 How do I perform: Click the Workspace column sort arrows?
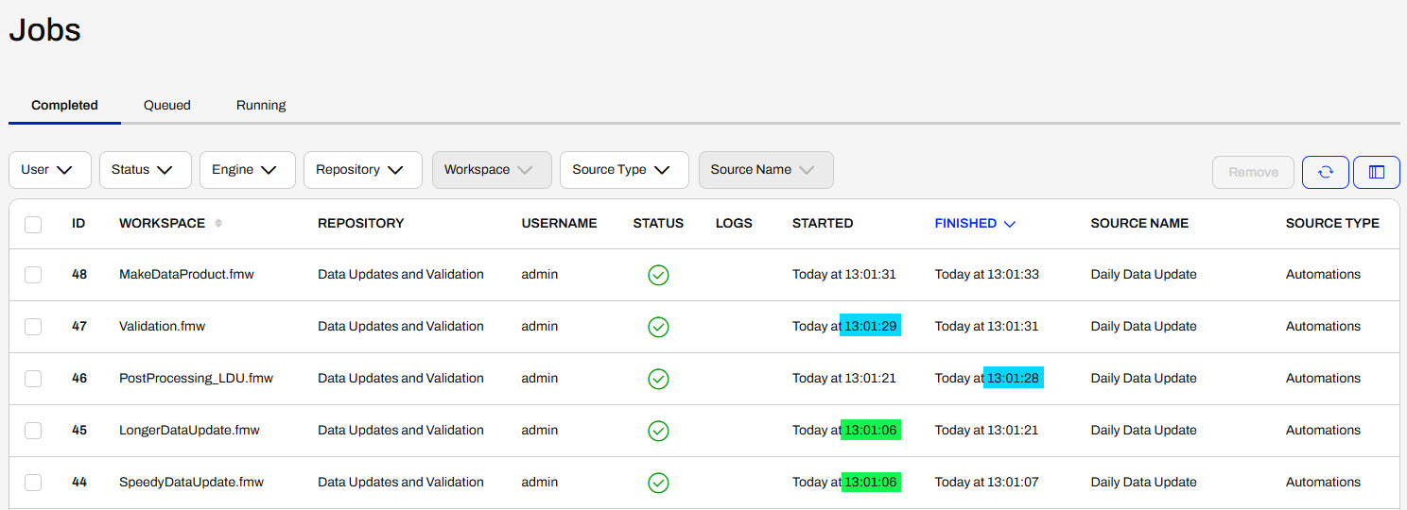[219, 224]
